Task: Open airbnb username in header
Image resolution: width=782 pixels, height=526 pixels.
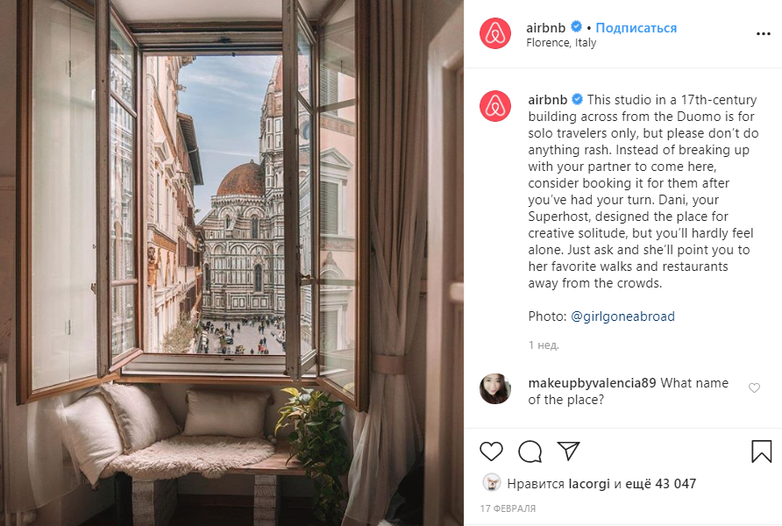Action: (x=545, y=28)
